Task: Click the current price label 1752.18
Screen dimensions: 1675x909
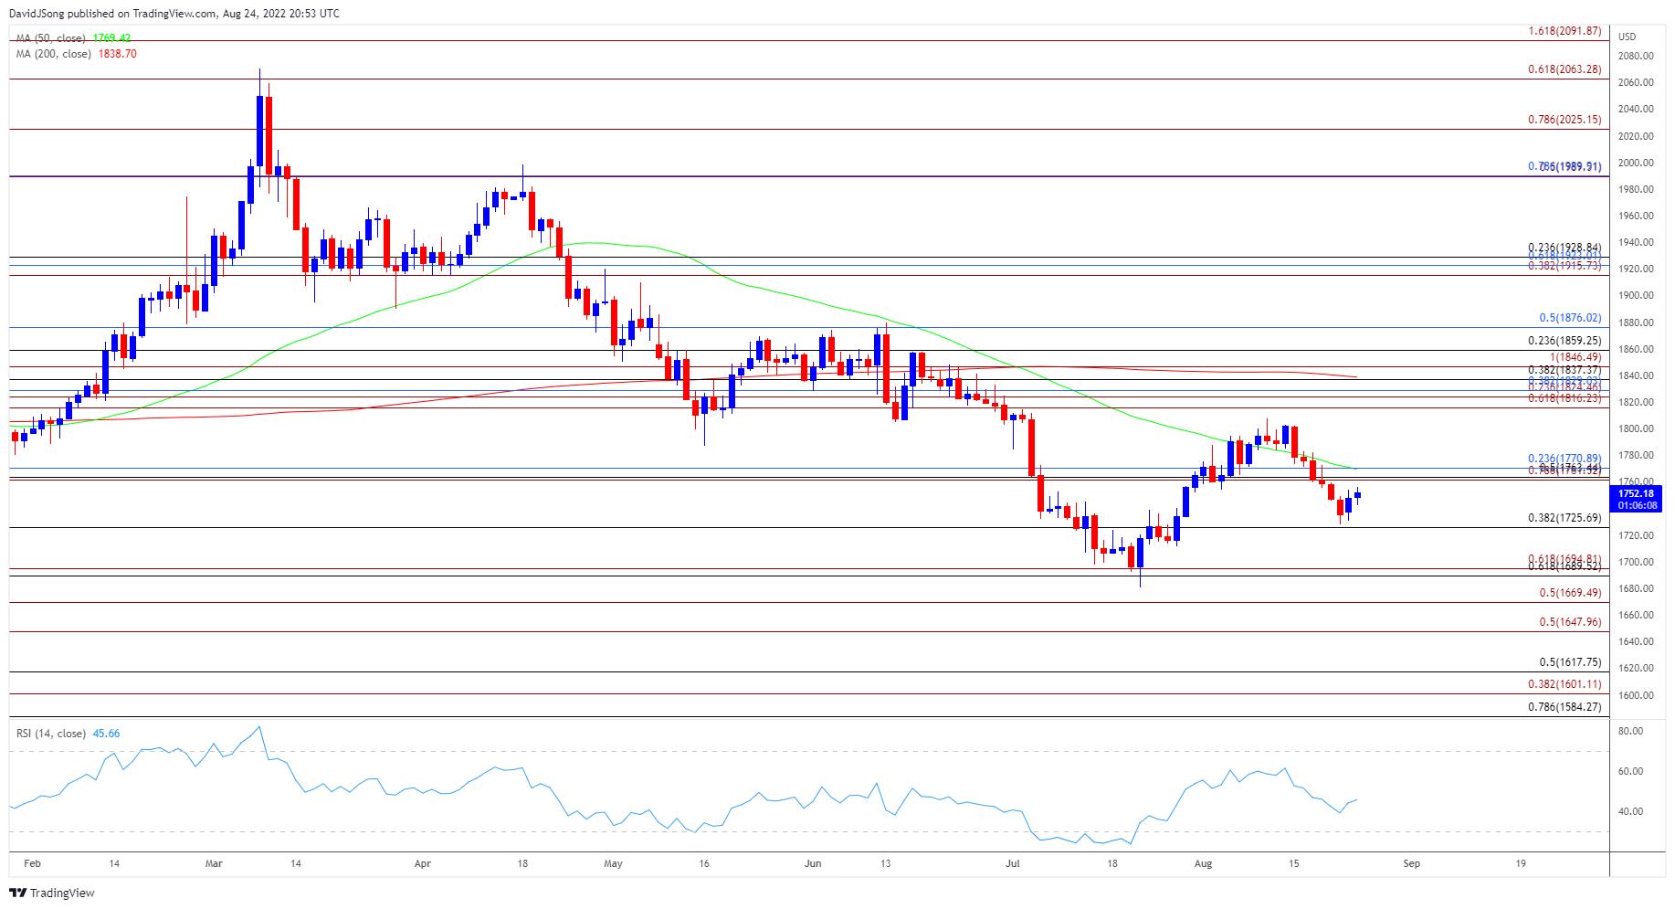Action: (x=1635, y=493)
